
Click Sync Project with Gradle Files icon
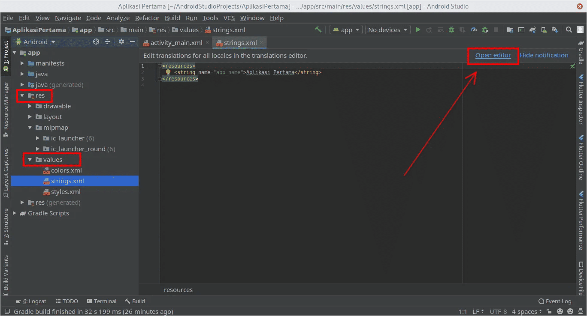click(533, 30)
